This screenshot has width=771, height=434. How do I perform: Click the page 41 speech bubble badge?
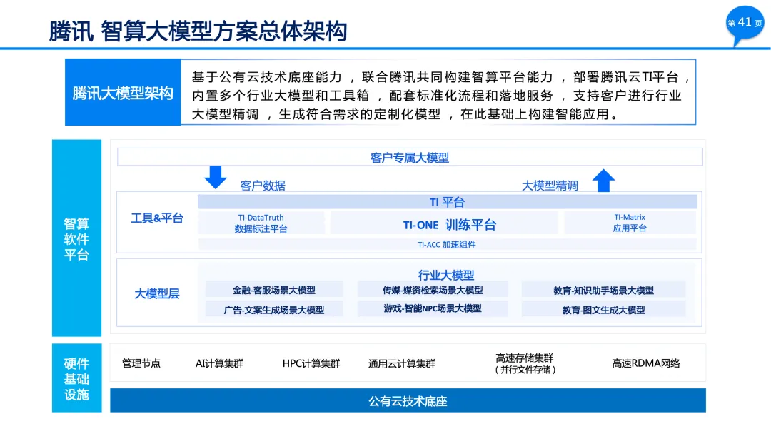[x=745, y=24]
